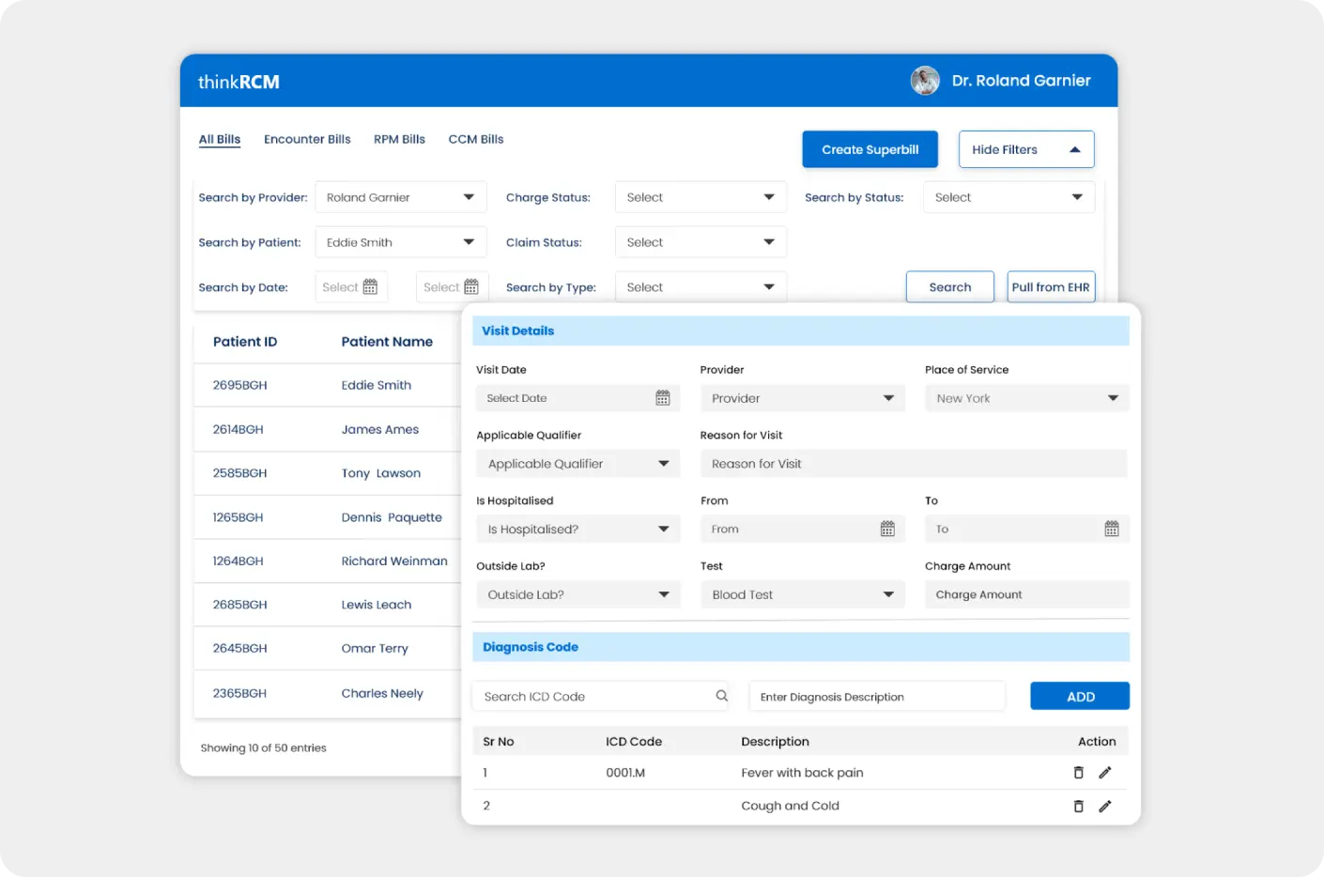Open the To date calendar icon
The height and width of the screenshot is (877, 1324).
coord(1113,529)
